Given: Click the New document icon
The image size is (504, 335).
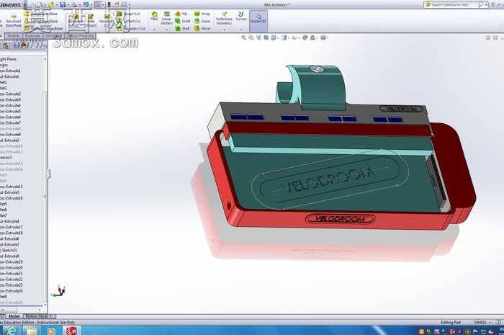Looking at the screenshot, I should click(39, 4).
